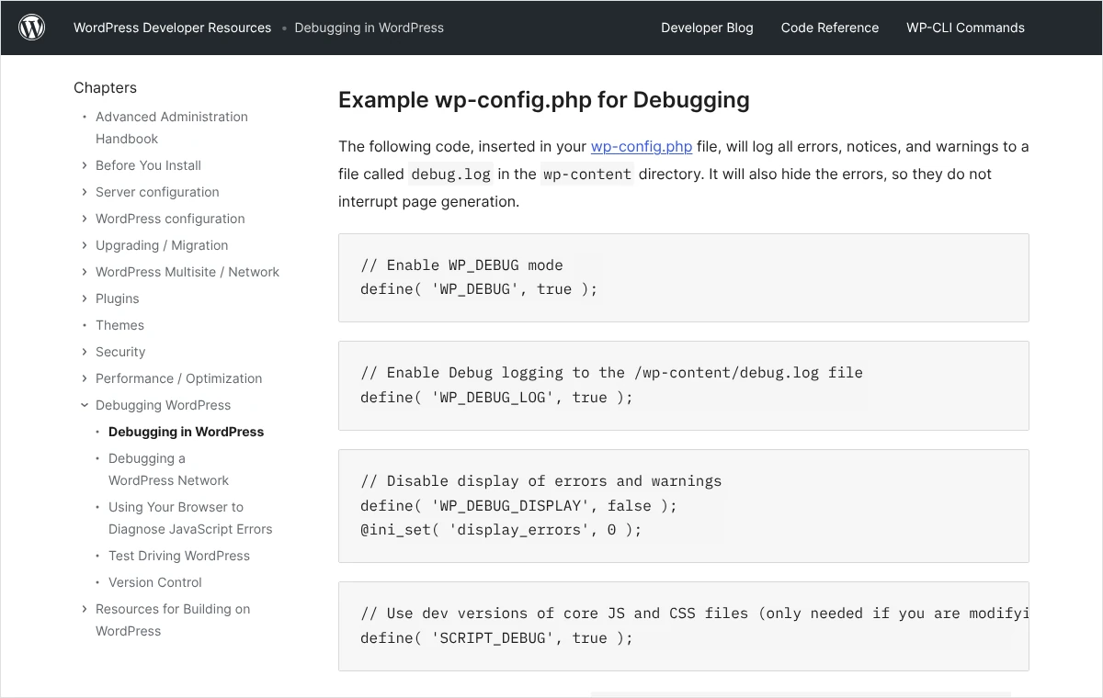Open WordPress Multisite / Network chapter link

[x=188, y=272]
